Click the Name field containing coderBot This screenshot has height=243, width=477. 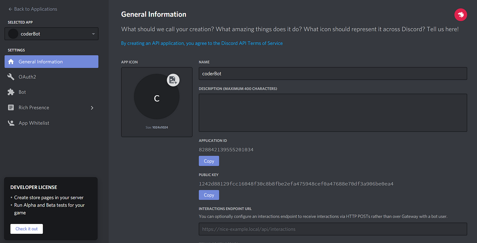pyautogui.click(x=333, y=74)
